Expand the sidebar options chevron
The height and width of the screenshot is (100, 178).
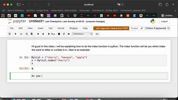[23, 4]
